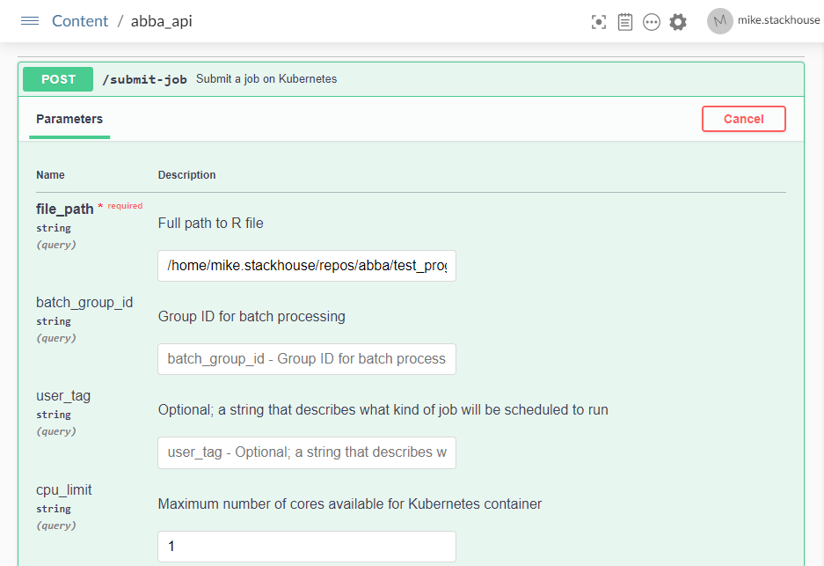Select the Parameters tab

69,119
